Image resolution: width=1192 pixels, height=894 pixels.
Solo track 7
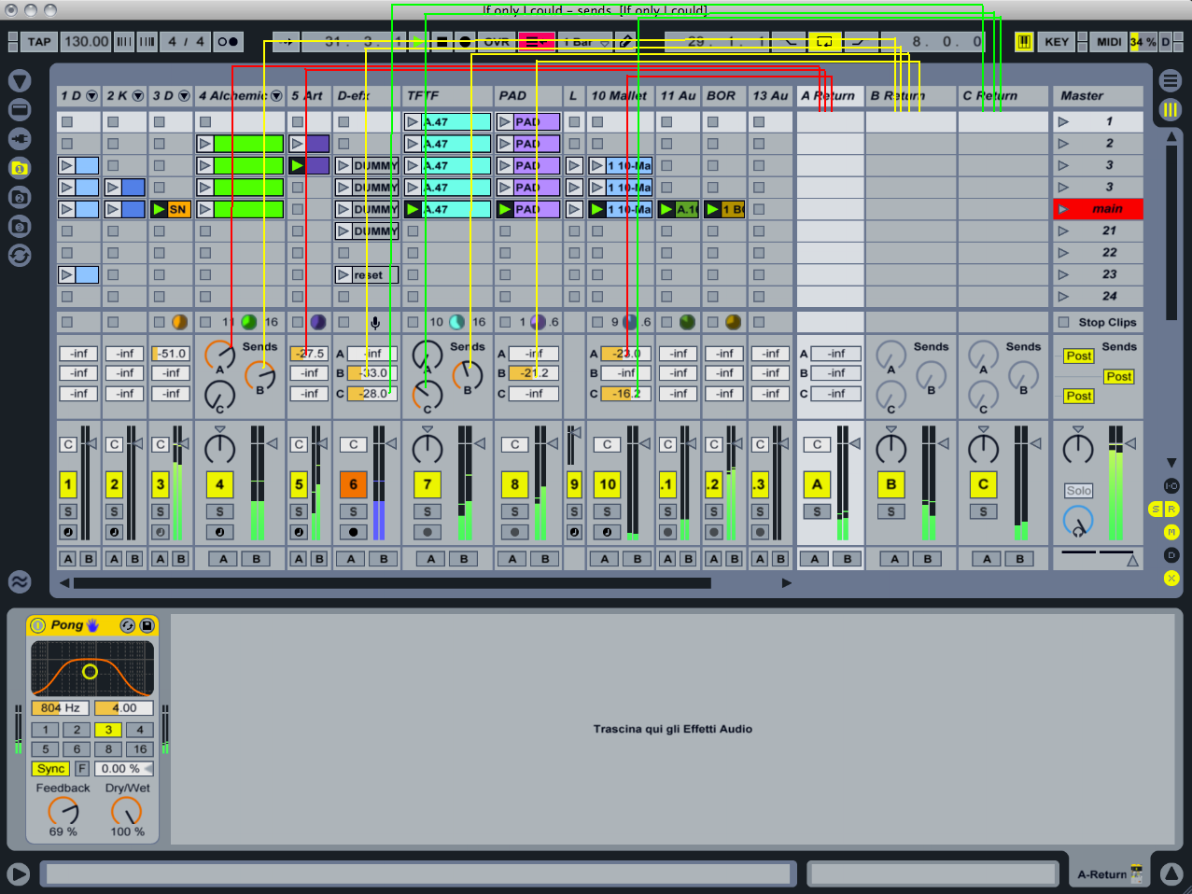427,511
